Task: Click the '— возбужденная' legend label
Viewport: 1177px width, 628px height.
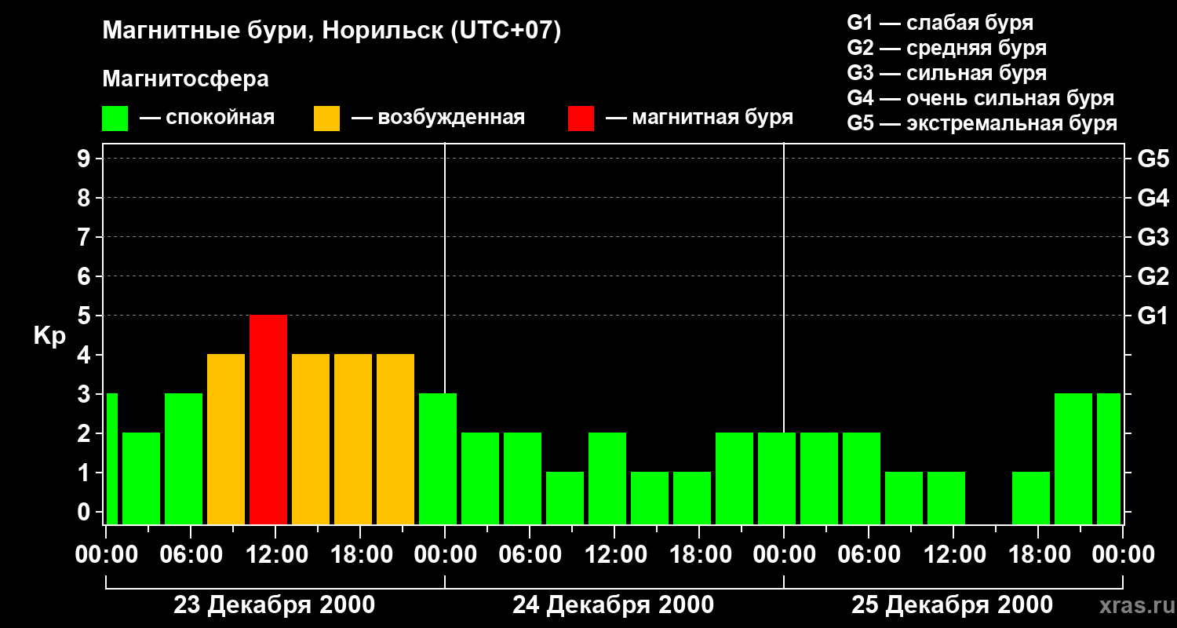Action: [438, 119]
